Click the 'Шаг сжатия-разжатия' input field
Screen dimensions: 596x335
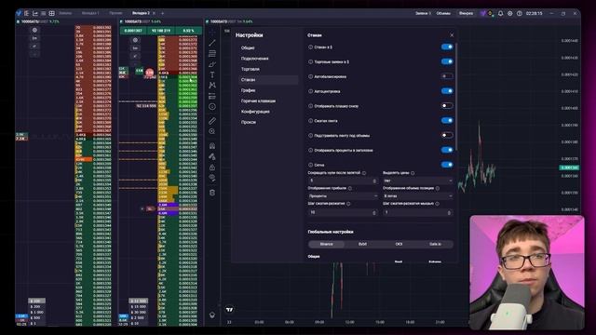pyautogui.click(x=343, y=213)
